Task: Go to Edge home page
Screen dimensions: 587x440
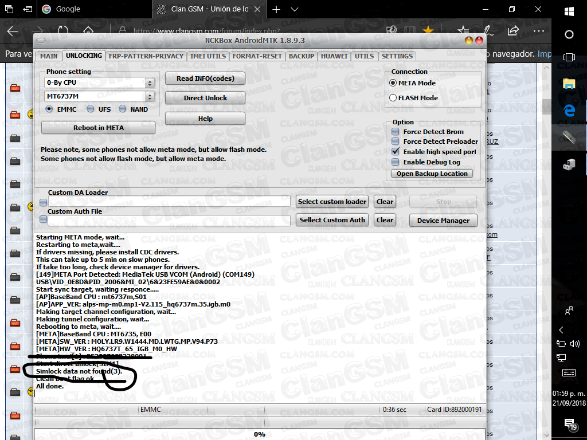Action: [x=88, y=30]
